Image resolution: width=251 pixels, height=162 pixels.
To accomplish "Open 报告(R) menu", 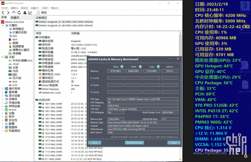I will (x=25, y=8).
